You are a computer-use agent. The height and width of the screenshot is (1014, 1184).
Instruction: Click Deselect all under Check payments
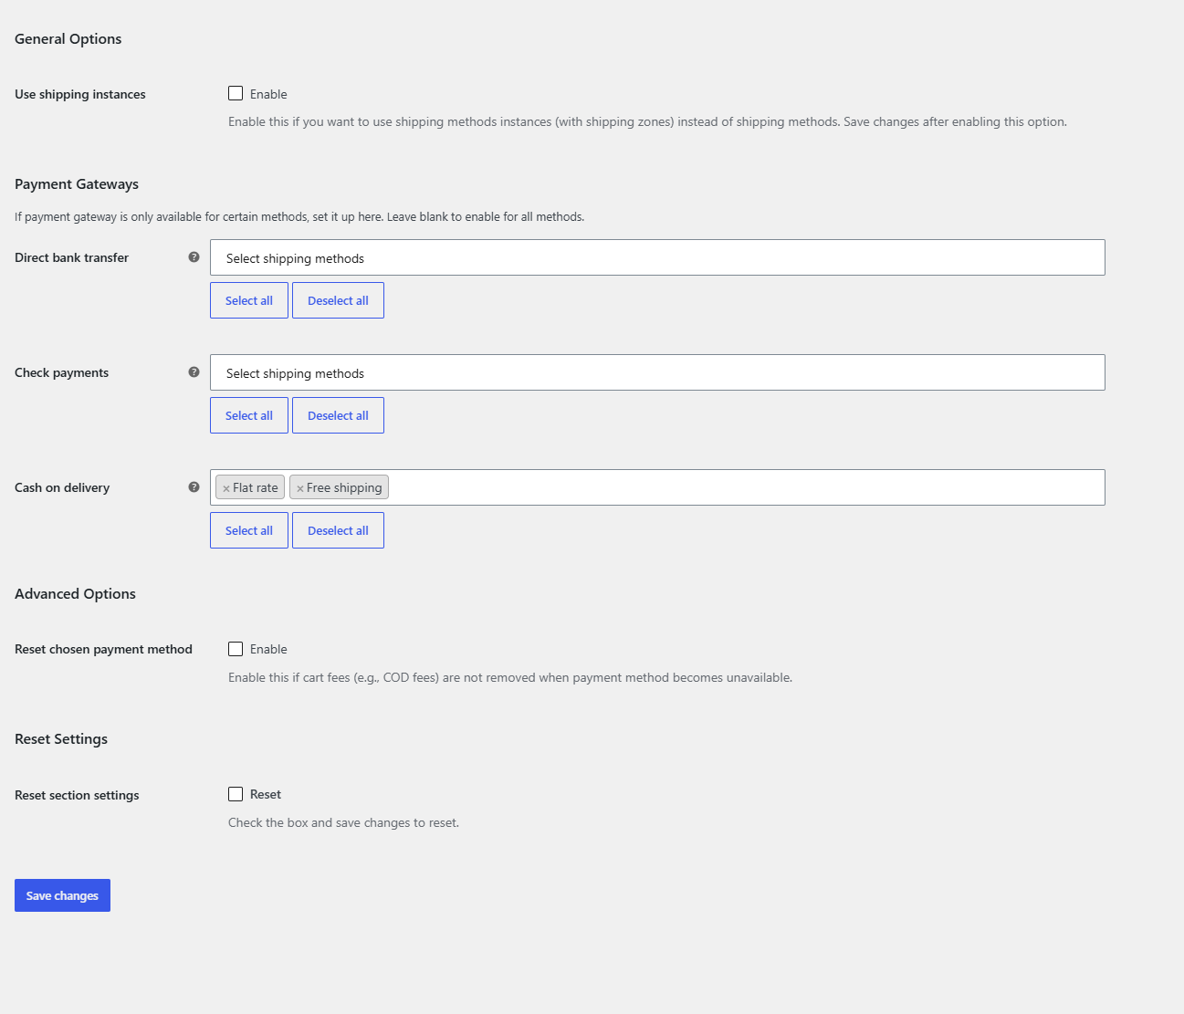click(x=338, y=415)
